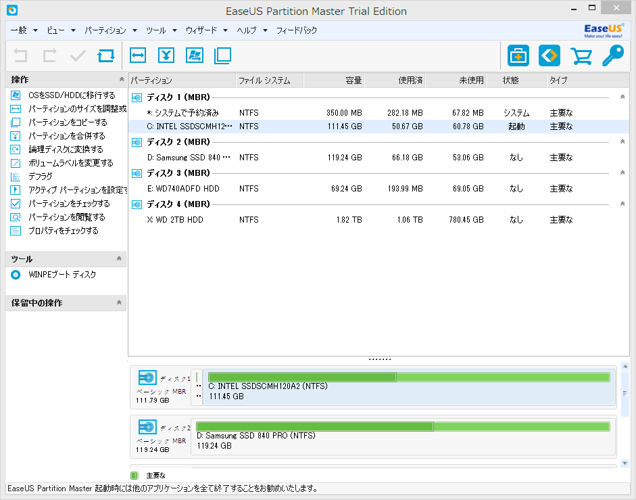This screenshot has height=500, width=636.
Task: Click the migrate OS toolbar icon
Action: tap(195, 55)
